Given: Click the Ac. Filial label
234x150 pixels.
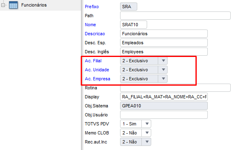Looking at the screenshot, I should click(x=93, y=61).
